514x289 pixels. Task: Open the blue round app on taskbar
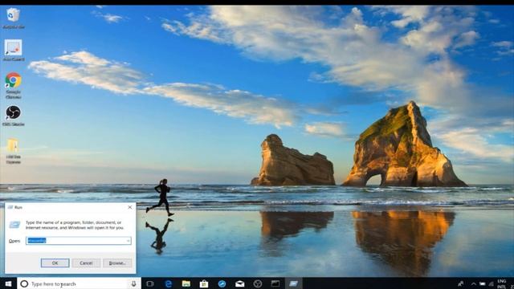pyautogui.click(x=222, y=283)
